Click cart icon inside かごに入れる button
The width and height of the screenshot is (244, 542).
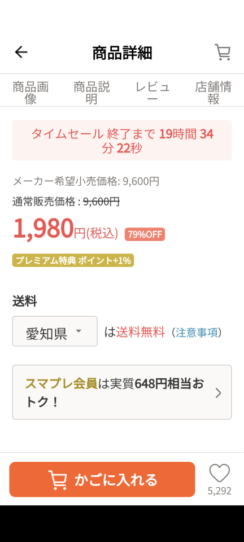click(58, 480)
